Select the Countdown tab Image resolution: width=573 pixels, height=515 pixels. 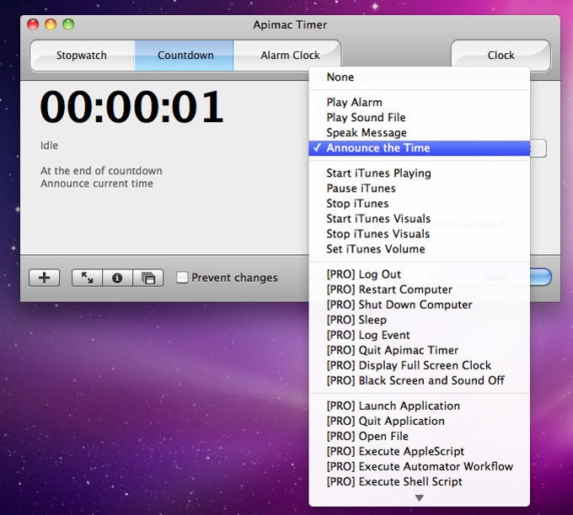(185, 56)
